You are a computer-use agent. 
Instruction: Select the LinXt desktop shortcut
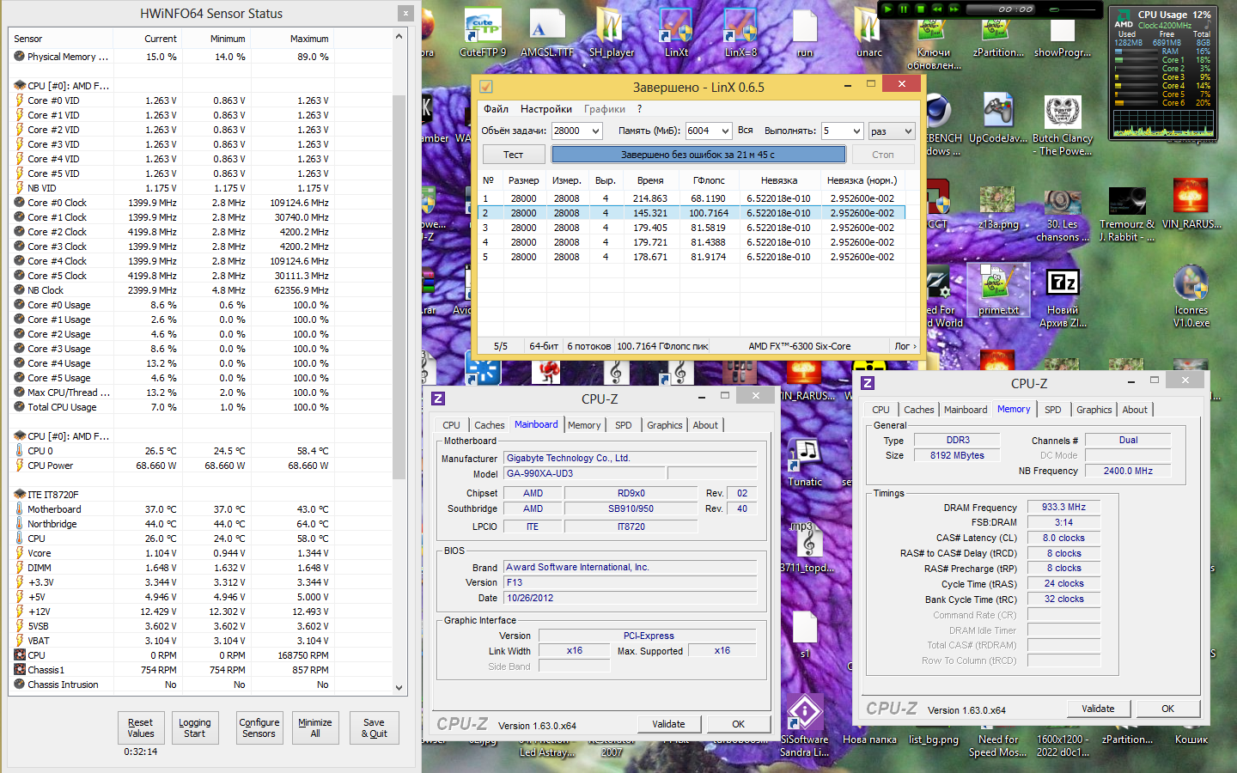[x=676, y=27]
